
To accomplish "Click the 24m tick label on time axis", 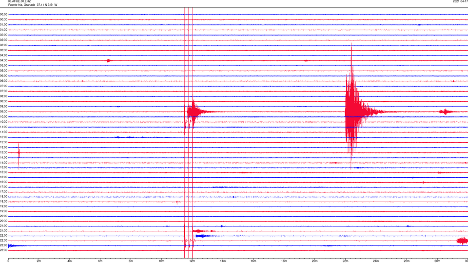I will [x=376, y=261].
